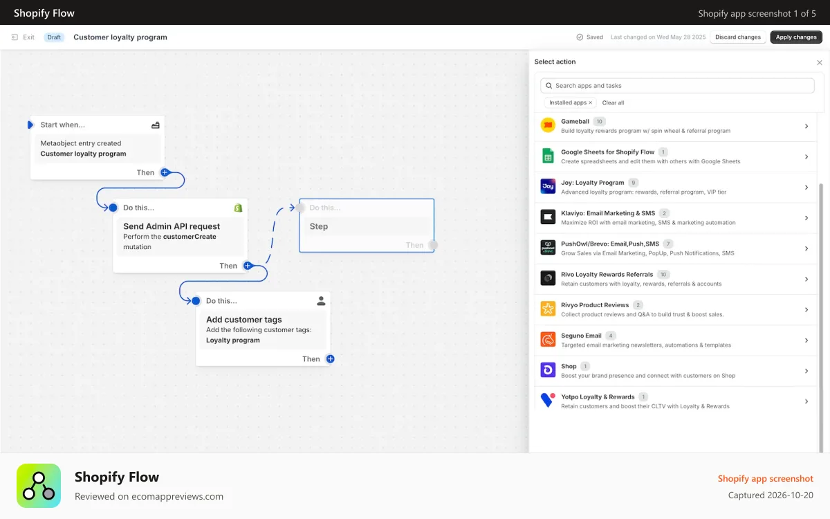Click the Rivo Loyalty app icon

(x=548, y=278)
